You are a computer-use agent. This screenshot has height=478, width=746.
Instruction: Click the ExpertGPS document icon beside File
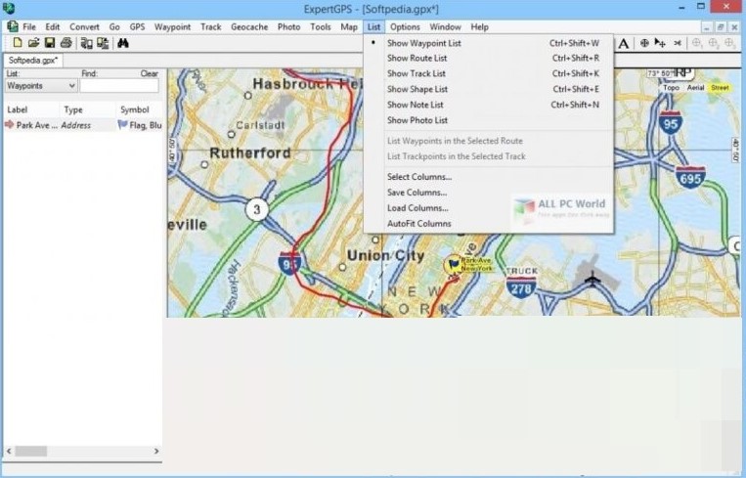pos(13,26)
